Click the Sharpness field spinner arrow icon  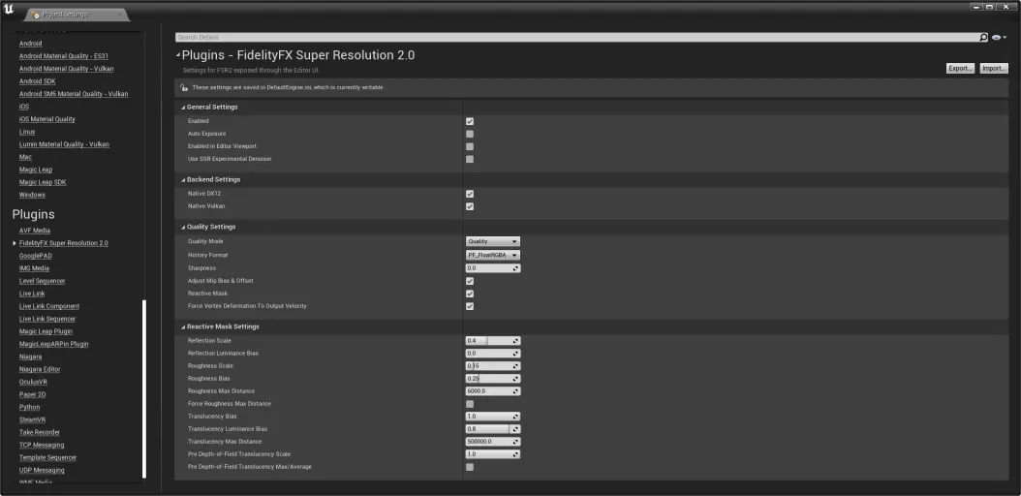tap(515, 268)
